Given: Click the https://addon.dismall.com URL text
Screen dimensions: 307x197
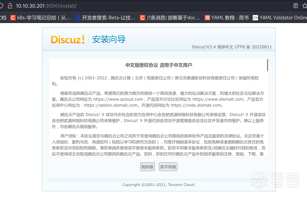Looking at the screenshot, I should coord(111,105).
